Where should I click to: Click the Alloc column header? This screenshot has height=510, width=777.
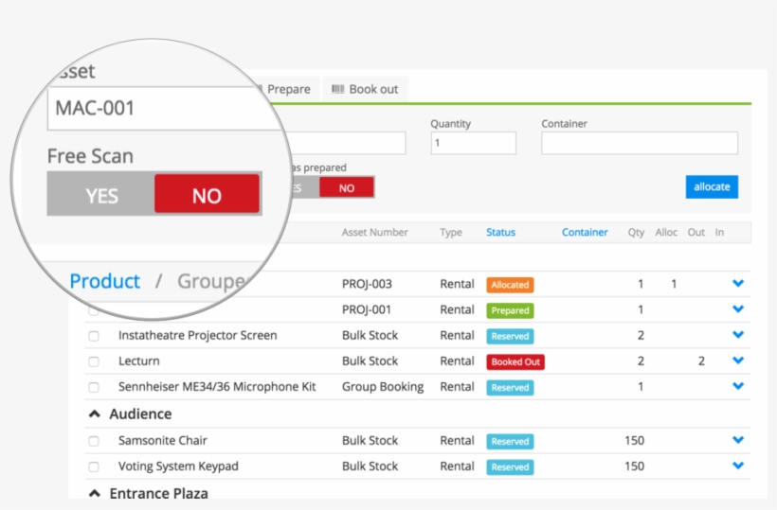click(666, 232)
